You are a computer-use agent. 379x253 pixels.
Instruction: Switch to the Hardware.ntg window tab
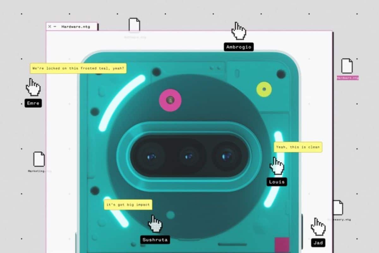pyautogui.click(x=75, y=27)
